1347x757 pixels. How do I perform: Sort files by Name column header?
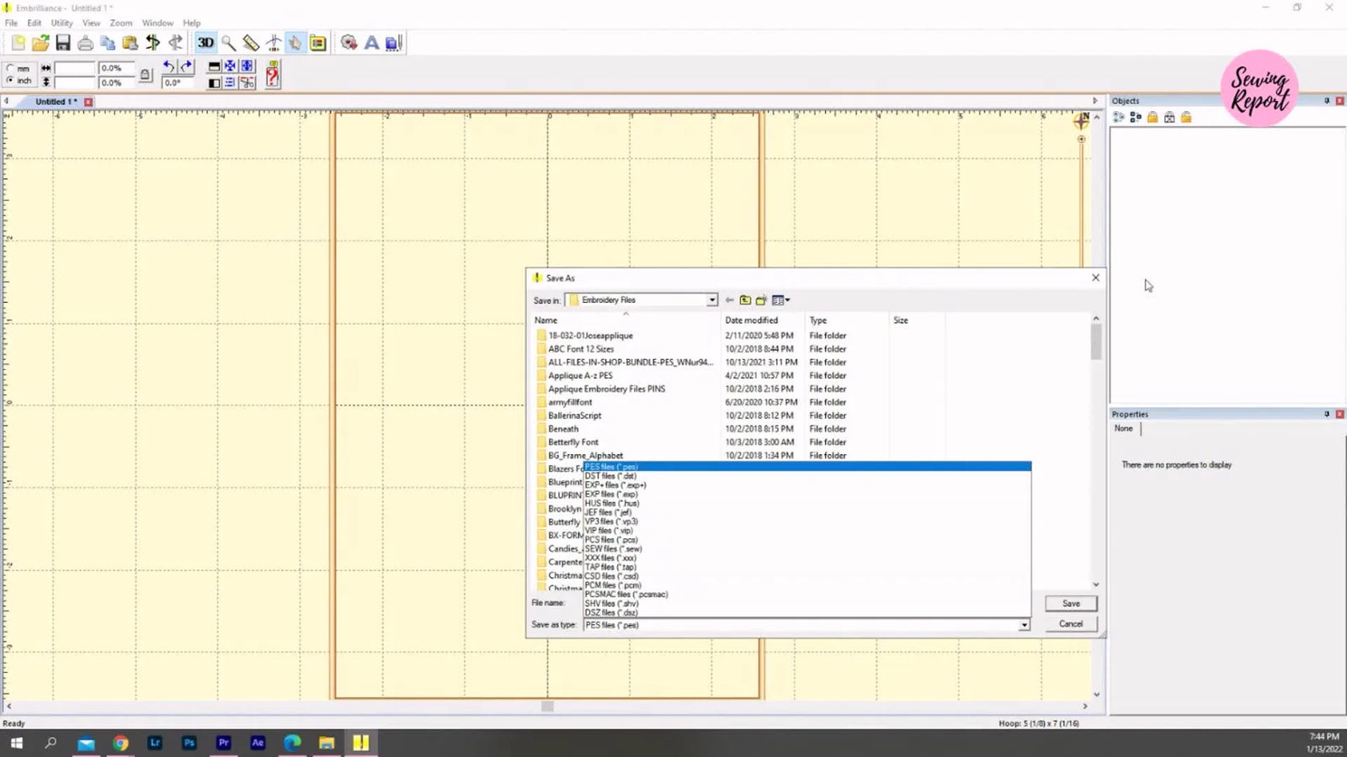pos(626,320)
